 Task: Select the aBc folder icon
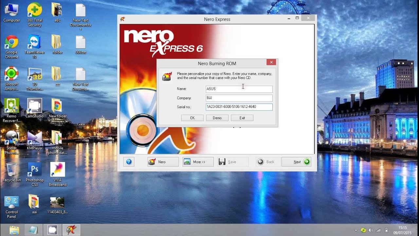[x=57, y=13]
